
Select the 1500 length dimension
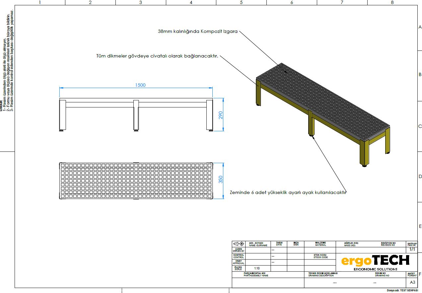point(140,85)
